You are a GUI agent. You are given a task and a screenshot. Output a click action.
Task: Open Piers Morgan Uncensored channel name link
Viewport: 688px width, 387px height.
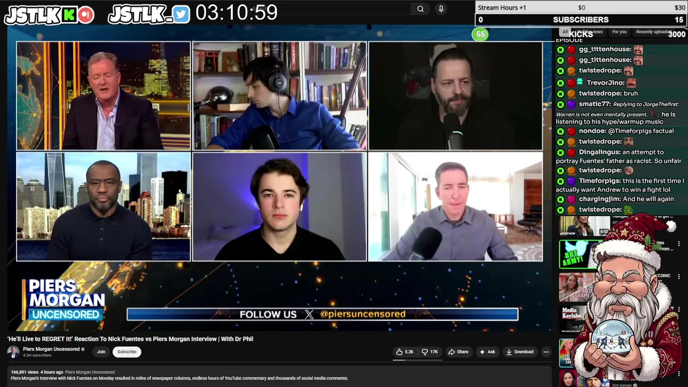[x=51, y=349]
